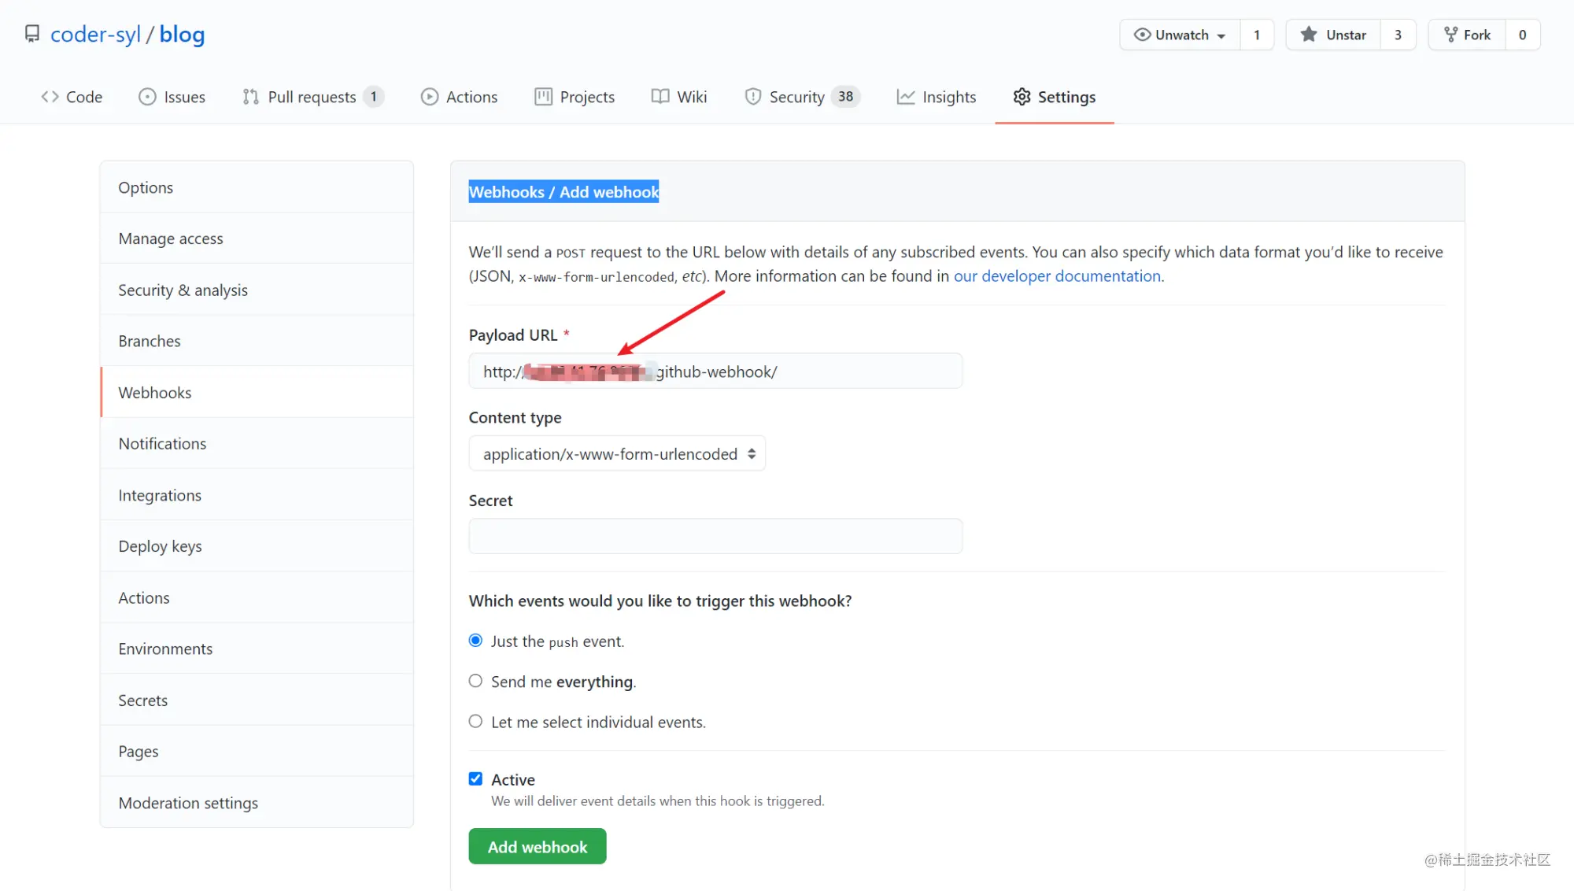This screenshot has width=1574, height=891.
Task: Switch to the Wiki tab
Action: click(x=680, y=97)
